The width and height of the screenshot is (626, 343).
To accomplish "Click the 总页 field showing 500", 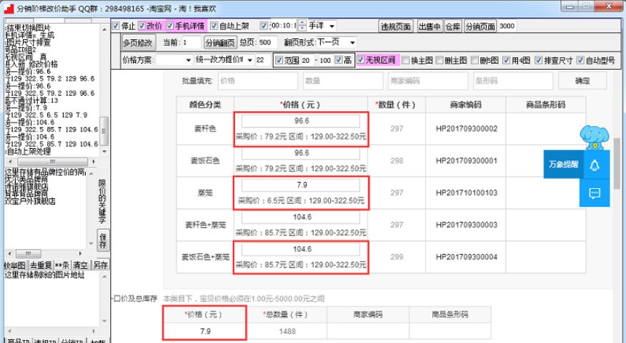I will coord(268,42).
